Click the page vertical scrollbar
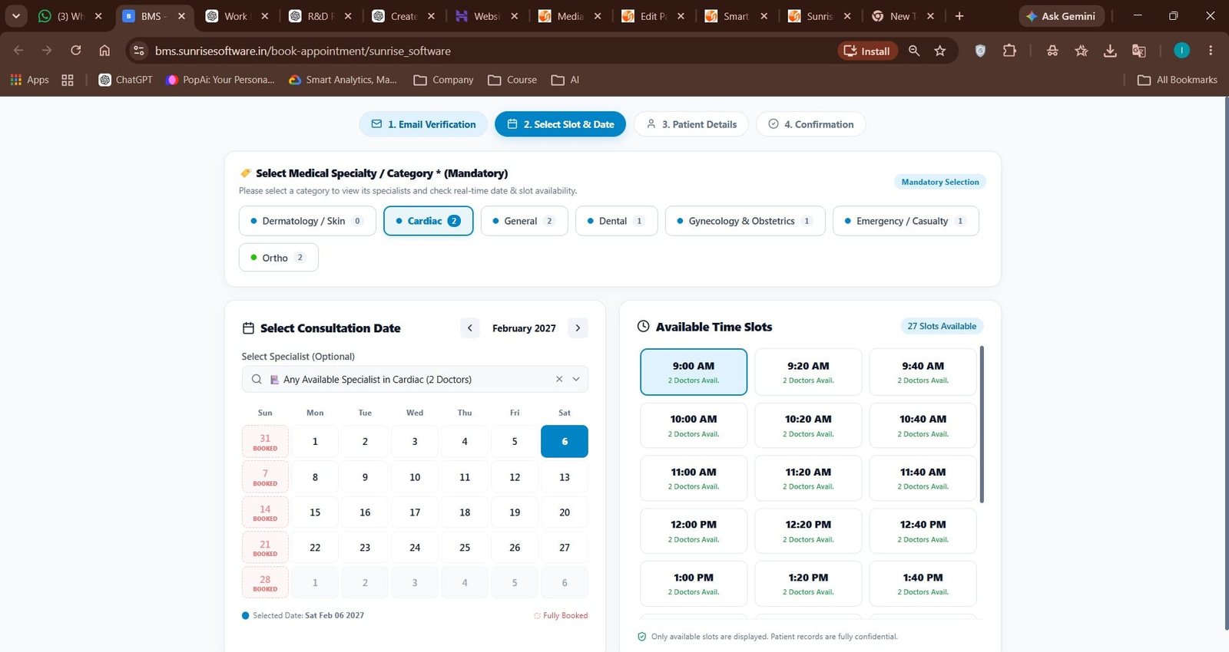Viewport: 1229px width, 652px height. click(x=1225, y=364)
